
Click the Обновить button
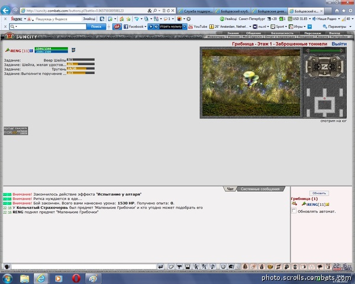(319, 193)
